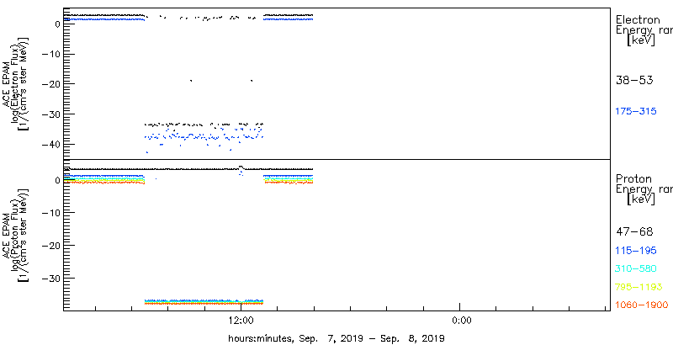Click the -30 tick label on proton plot
Viewport: 673px width, 345px height.
tap(50, 278)
